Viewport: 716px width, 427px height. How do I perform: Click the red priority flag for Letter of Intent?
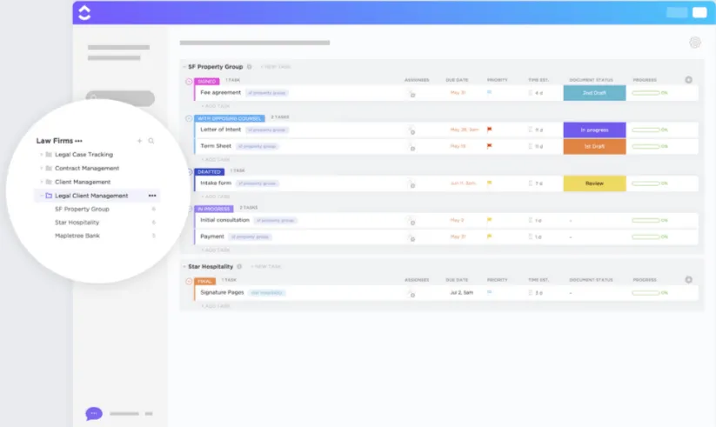click(x=490, y=130)
